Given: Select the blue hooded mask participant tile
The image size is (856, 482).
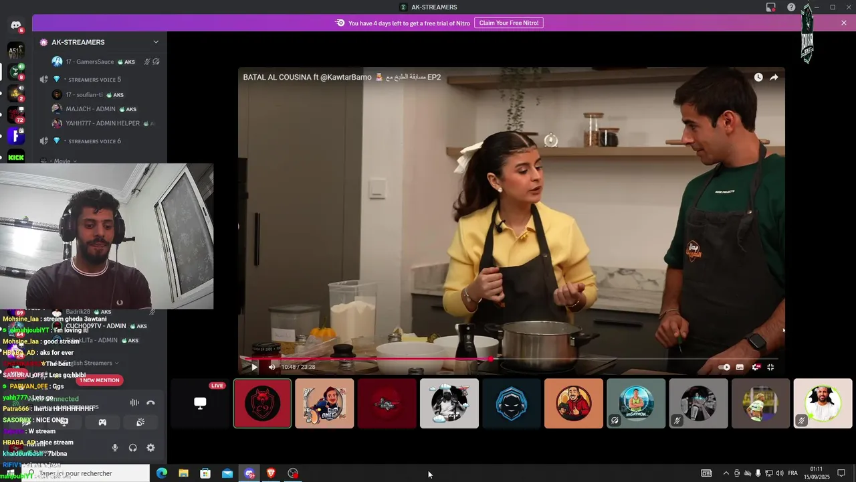Looking at the screenshot, I should click(x=512, y=404).
